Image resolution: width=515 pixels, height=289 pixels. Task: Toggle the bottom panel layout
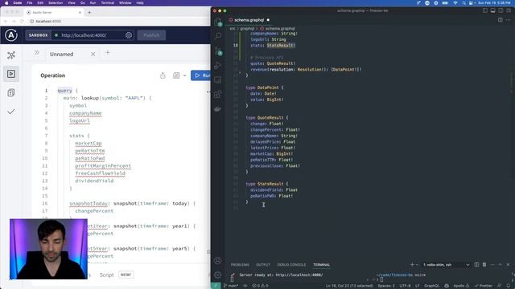pos(492,10)
